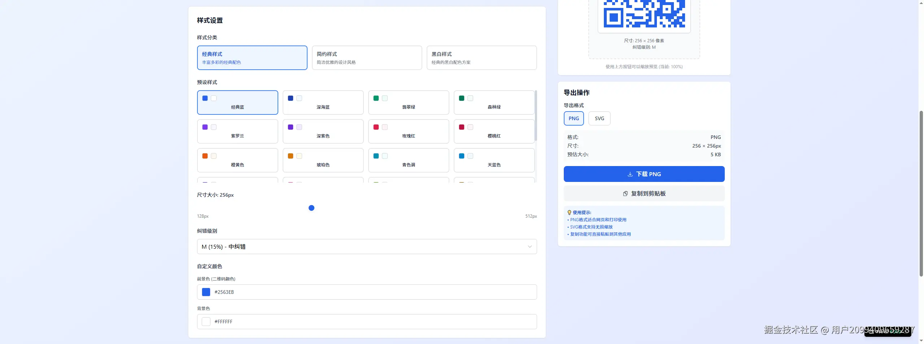Click the 下载 PNG download button
The height and width of the screenshot is (344, 924).
tap(644, 174)
